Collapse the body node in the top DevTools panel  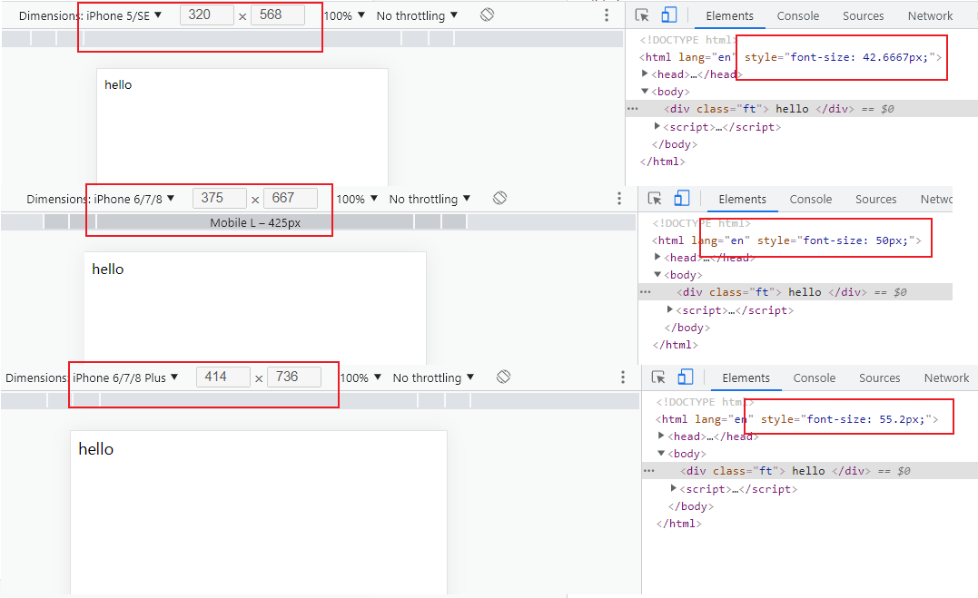[x=645, y=91]
